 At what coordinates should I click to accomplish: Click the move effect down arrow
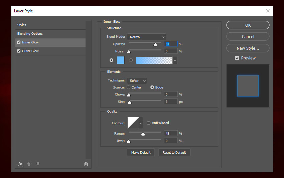point(38,164)
